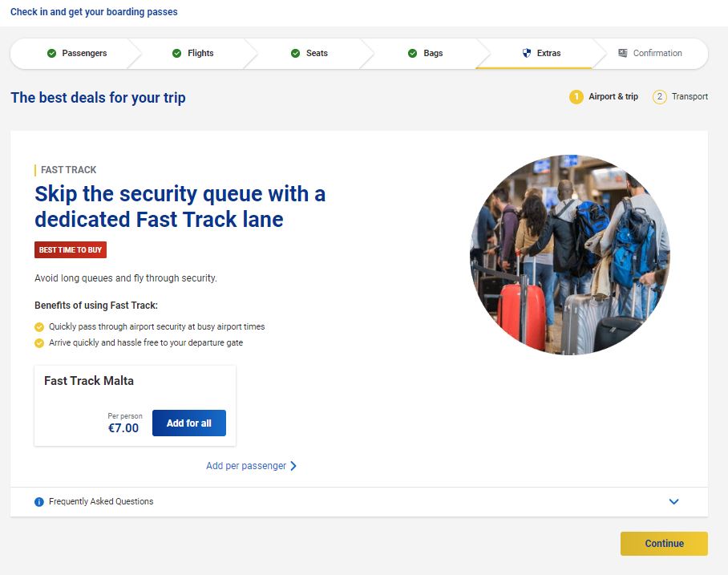Click the boarding pass icon beside Confirmation

click(x=622, y=54)
